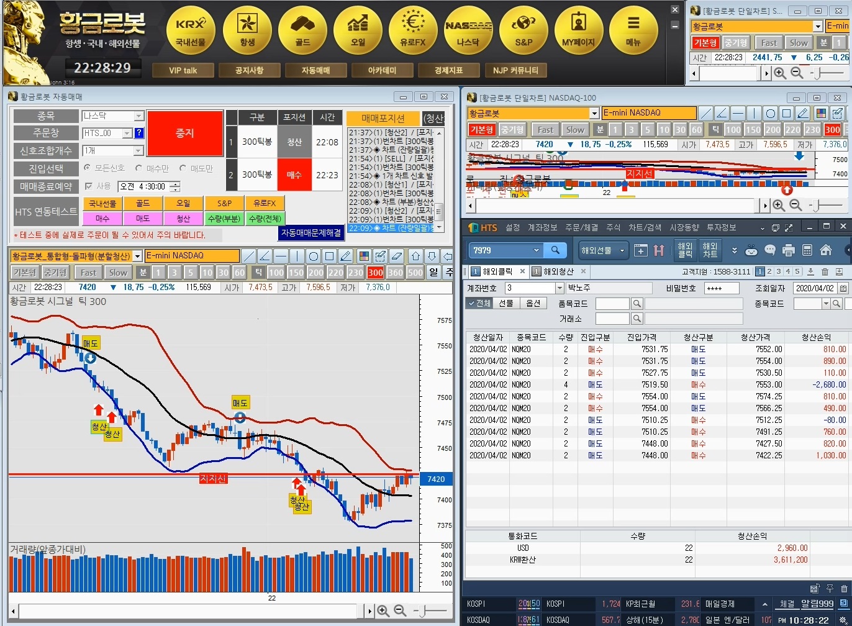Open the HTS robot assistant icon
The image size is (852, 626).
tap(751, 250)
